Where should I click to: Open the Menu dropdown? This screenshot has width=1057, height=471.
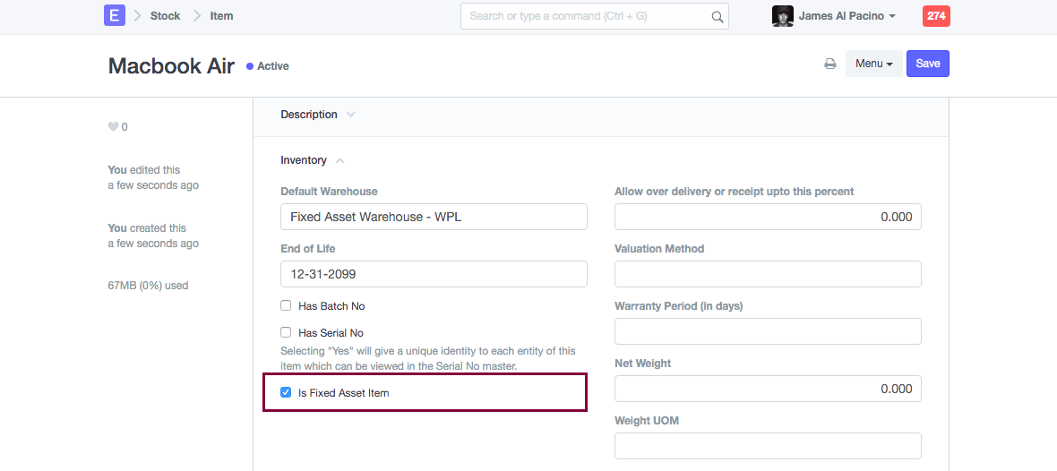pyautogui.click(x=874, y=64)
